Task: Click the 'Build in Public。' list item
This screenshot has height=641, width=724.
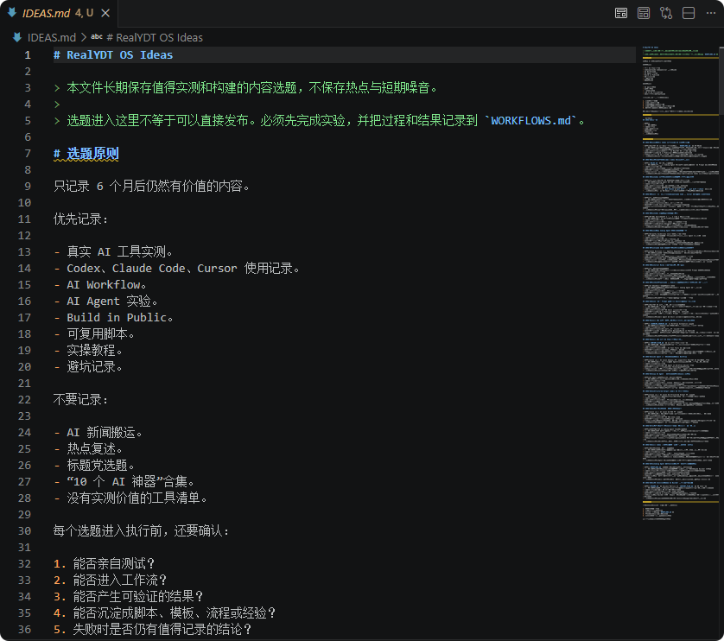Action: 119,317
